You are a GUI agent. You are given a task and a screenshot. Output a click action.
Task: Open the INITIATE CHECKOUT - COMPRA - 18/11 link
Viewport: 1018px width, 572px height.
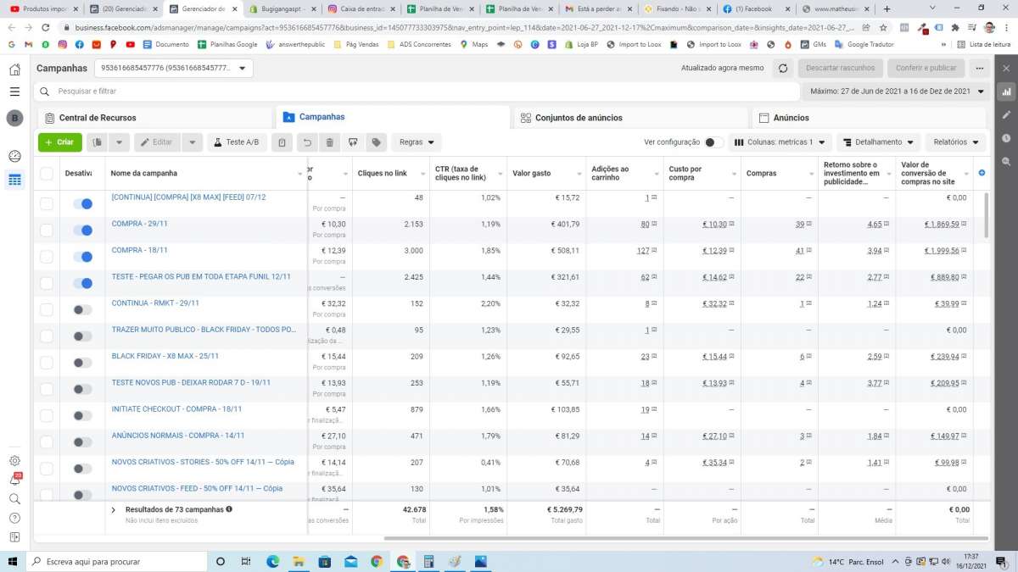click(176, 408)
